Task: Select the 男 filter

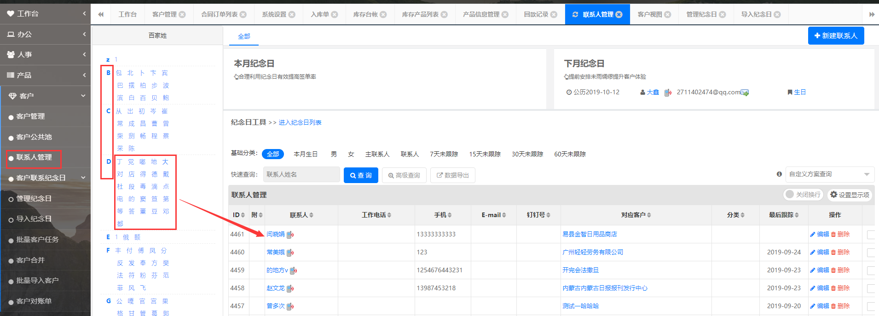Action: [334, 154]
